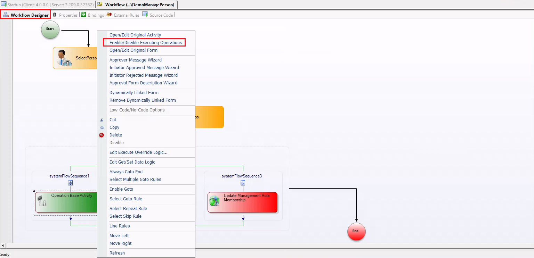Select the Operation Base Activity box
The width and height of the screenshot is (534, 258).
point(66,202)
